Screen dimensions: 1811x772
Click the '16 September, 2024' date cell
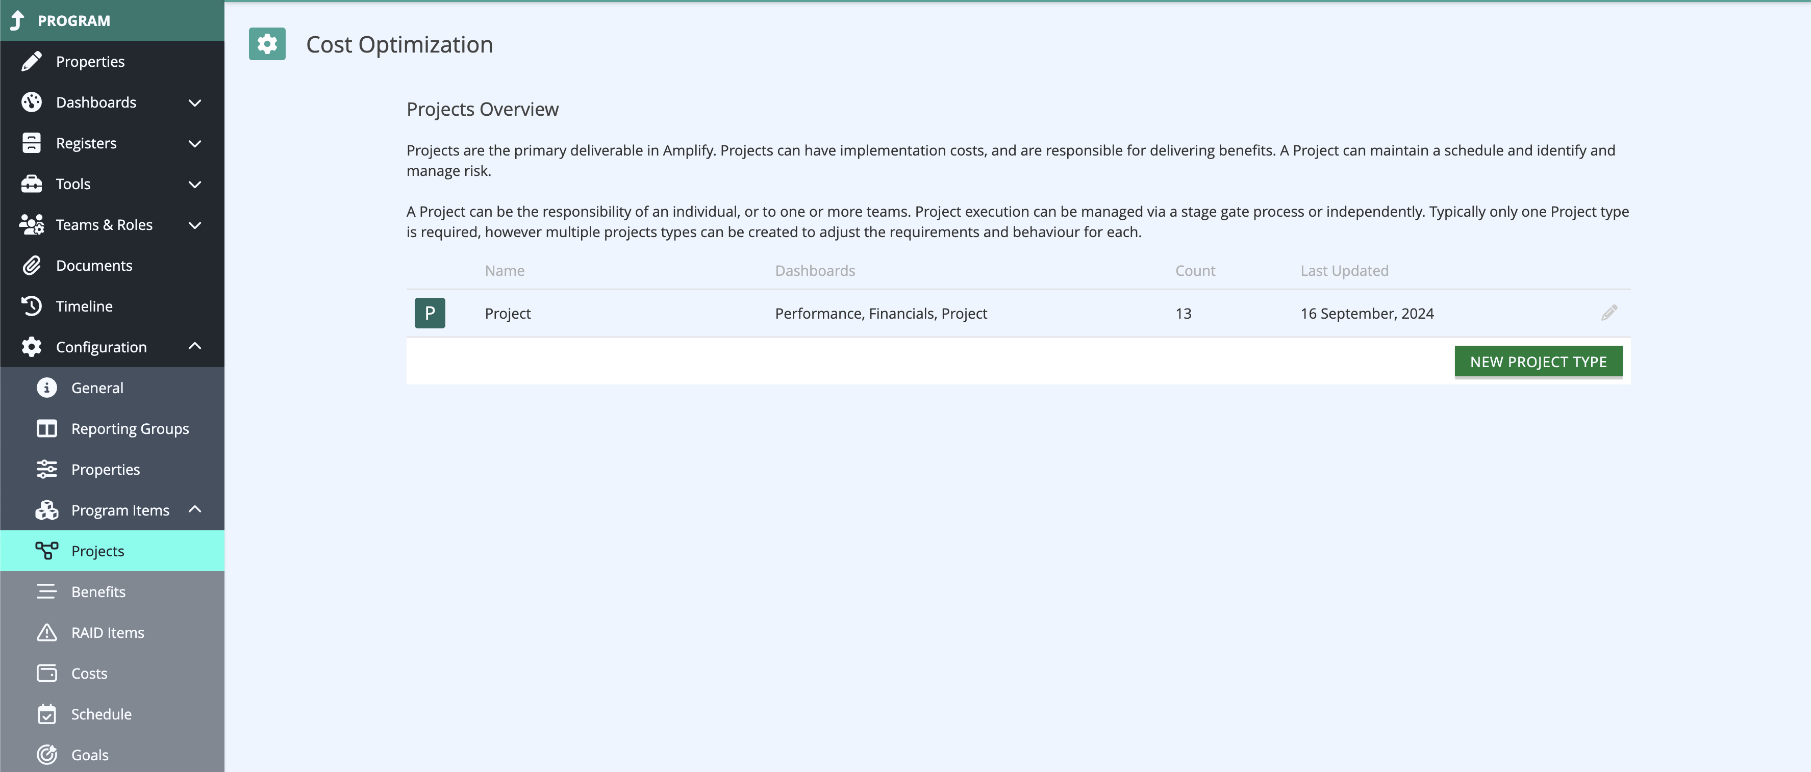[1367, 313]
